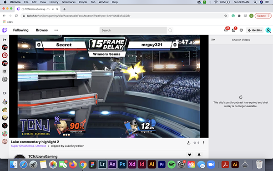
Task: Click the Get Bits button
Action: pos(255,30)
